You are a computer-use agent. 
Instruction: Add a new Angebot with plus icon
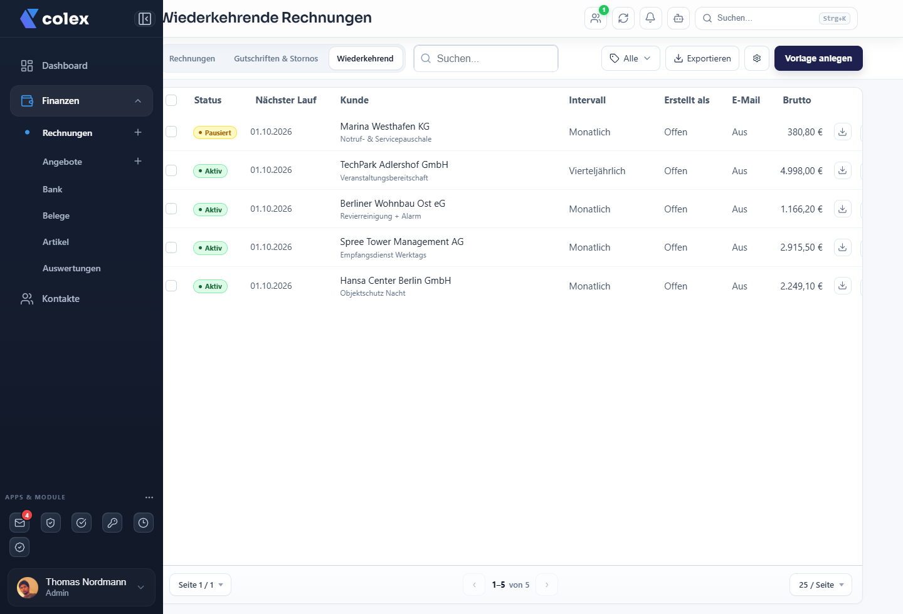point(138,161)
